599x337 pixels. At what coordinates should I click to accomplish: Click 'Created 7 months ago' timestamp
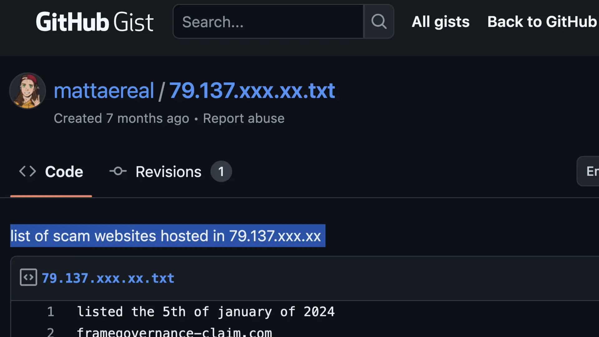[x=121, y=119]
